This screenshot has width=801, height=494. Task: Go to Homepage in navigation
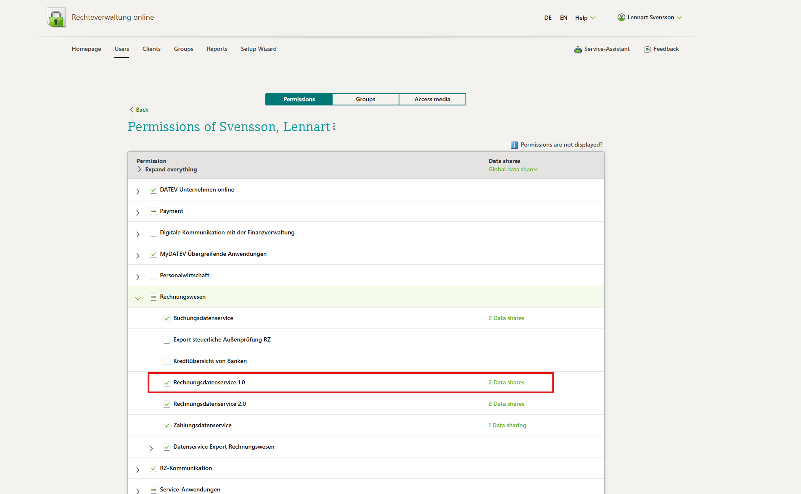86,49
